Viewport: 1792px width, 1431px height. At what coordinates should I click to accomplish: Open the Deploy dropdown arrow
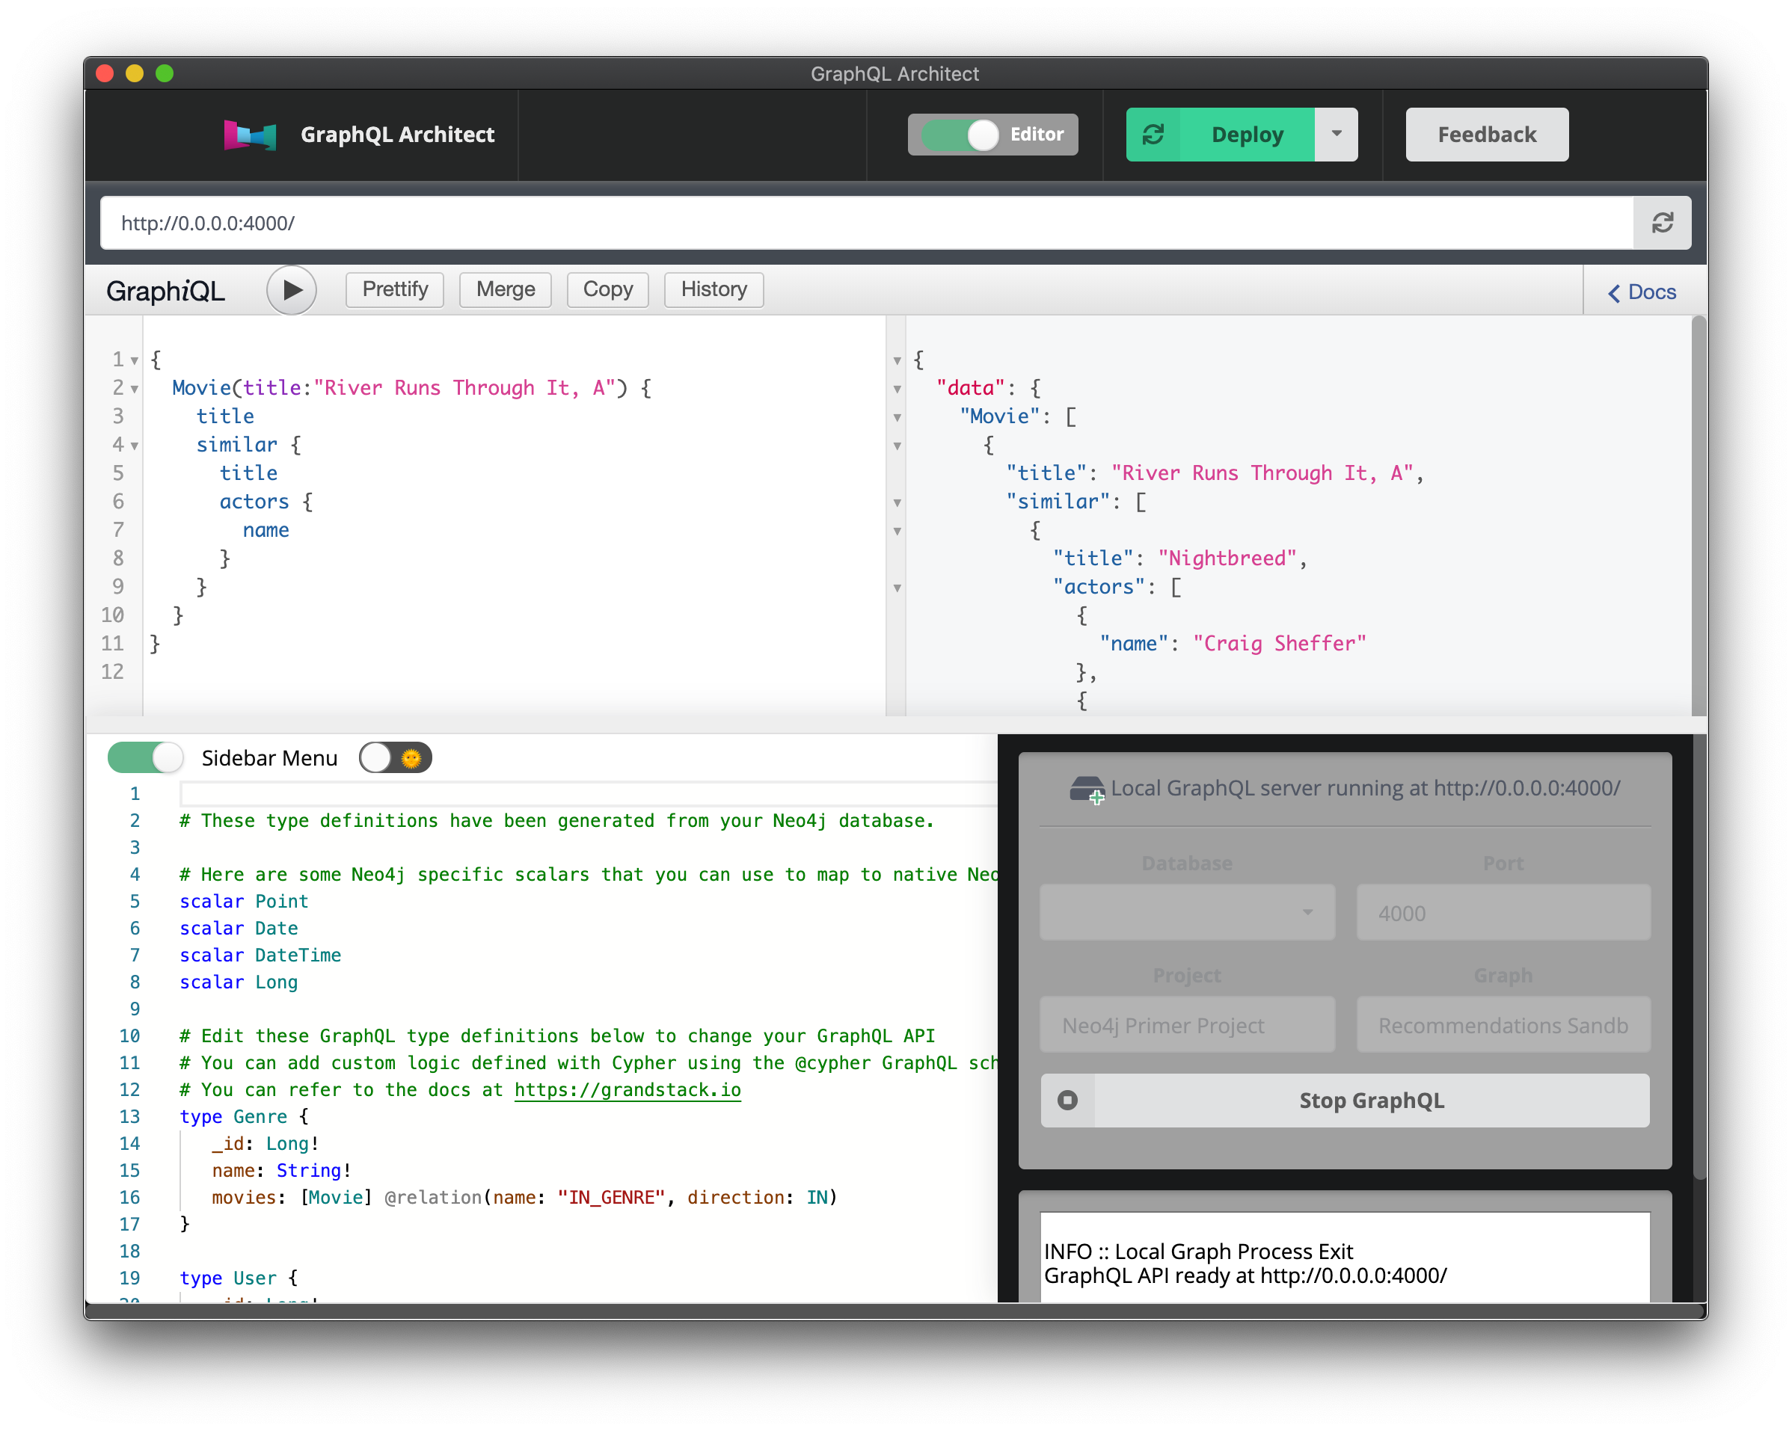(1336, 134)
